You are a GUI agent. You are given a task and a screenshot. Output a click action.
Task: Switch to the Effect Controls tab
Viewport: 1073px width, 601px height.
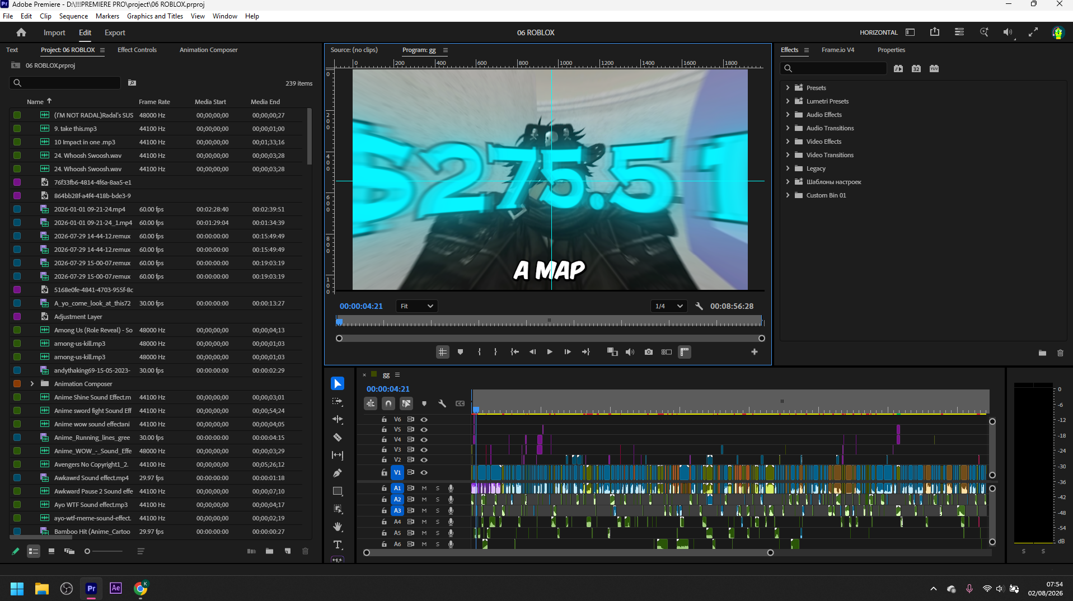[x=137, y=50]
